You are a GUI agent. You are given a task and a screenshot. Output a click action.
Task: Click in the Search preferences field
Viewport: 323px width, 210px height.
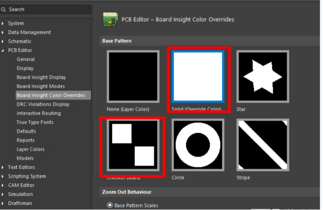click(x=49, y=9)
